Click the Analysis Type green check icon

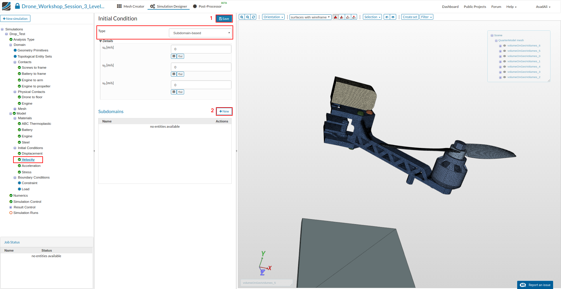tap(11, 39)
